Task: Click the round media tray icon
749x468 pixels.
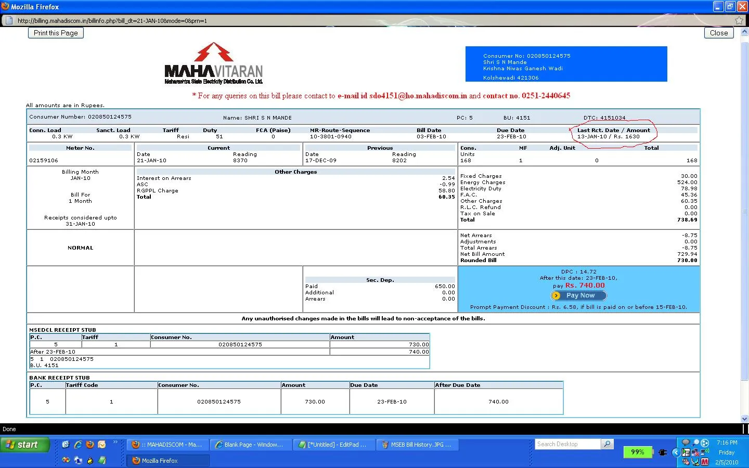Action: 705,443
